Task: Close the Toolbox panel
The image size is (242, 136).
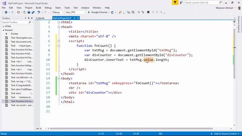Action: pos(32,18)
